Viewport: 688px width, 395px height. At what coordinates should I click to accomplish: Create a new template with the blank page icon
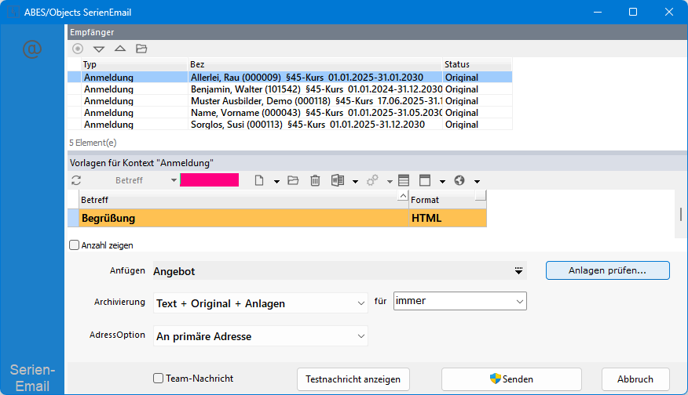pyautogui.click(x=259, y=180)
